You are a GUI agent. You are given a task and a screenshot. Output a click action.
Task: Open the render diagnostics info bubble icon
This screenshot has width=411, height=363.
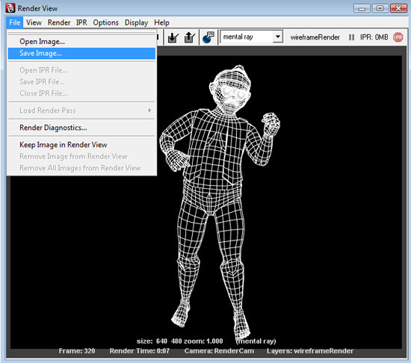tap(208, 37)
